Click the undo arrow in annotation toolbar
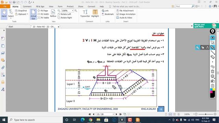This screenshot has height=123, width=219. click(x=212, y=67)
